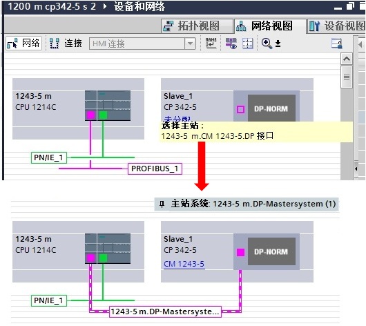
Task: Open the HMI 连接 connection type dropdown
Action: pyautogui.click(x=190, y=44)
